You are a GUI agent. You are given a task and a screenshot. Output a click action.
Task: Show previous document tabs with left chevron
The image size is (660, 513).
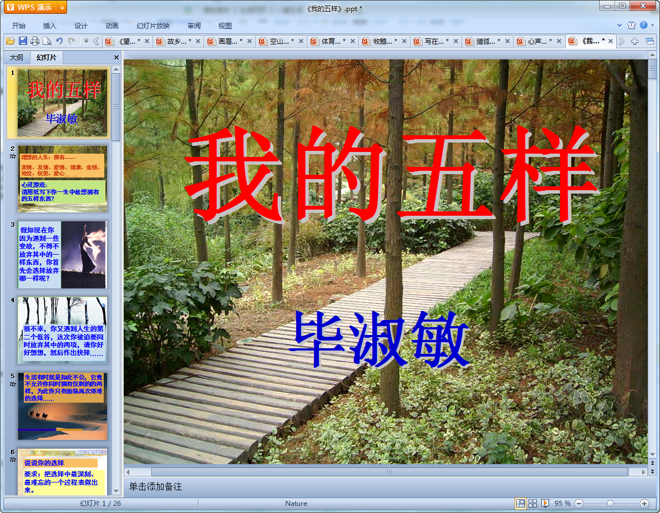point(96,41)
